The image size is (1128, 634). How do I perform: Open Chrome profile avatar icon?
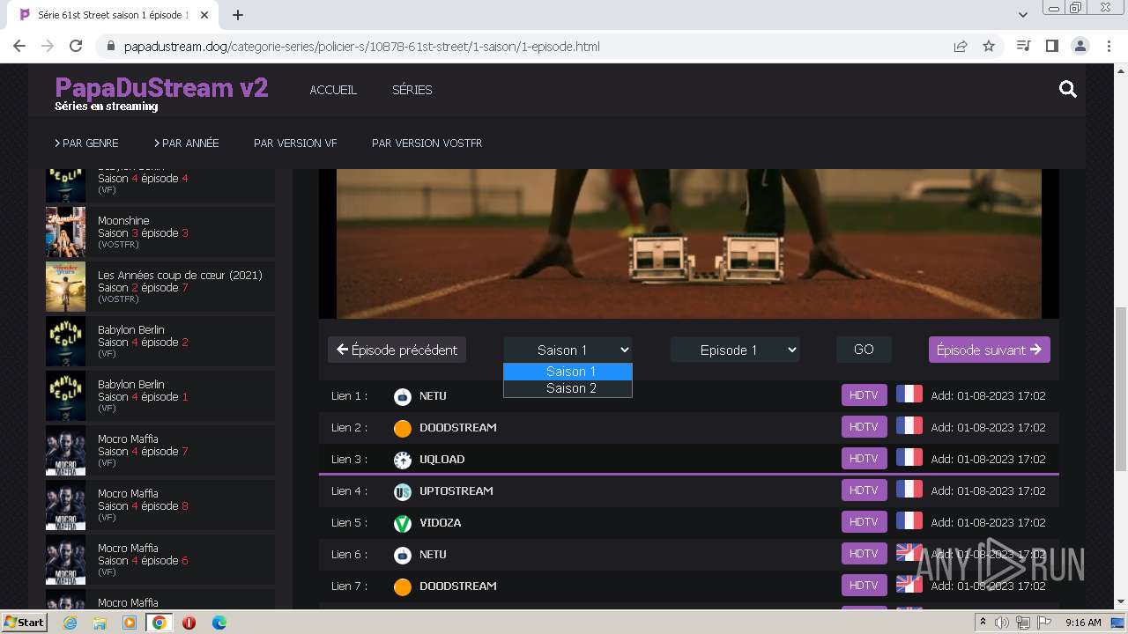[x=1080, y=46]
